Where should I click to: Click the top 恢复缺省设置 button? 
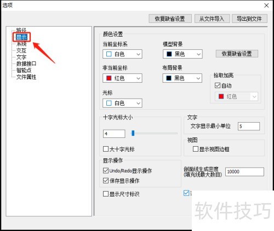click(x=170, y=19)
